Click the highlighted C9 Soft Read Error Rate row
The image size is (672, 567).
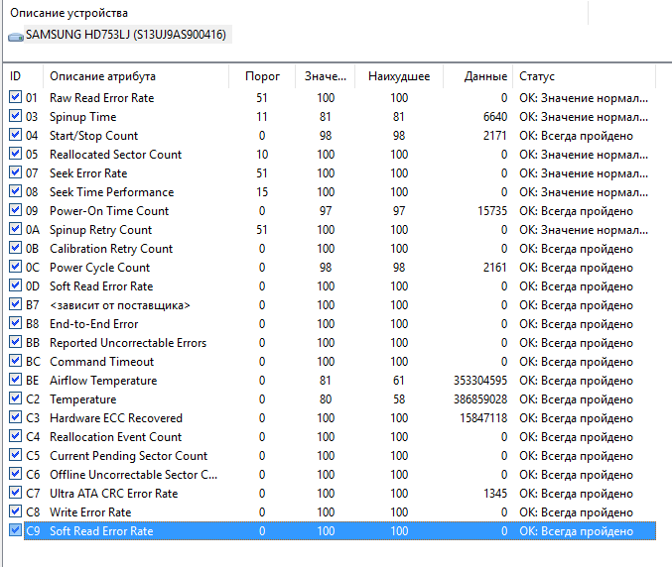[339, 531]
